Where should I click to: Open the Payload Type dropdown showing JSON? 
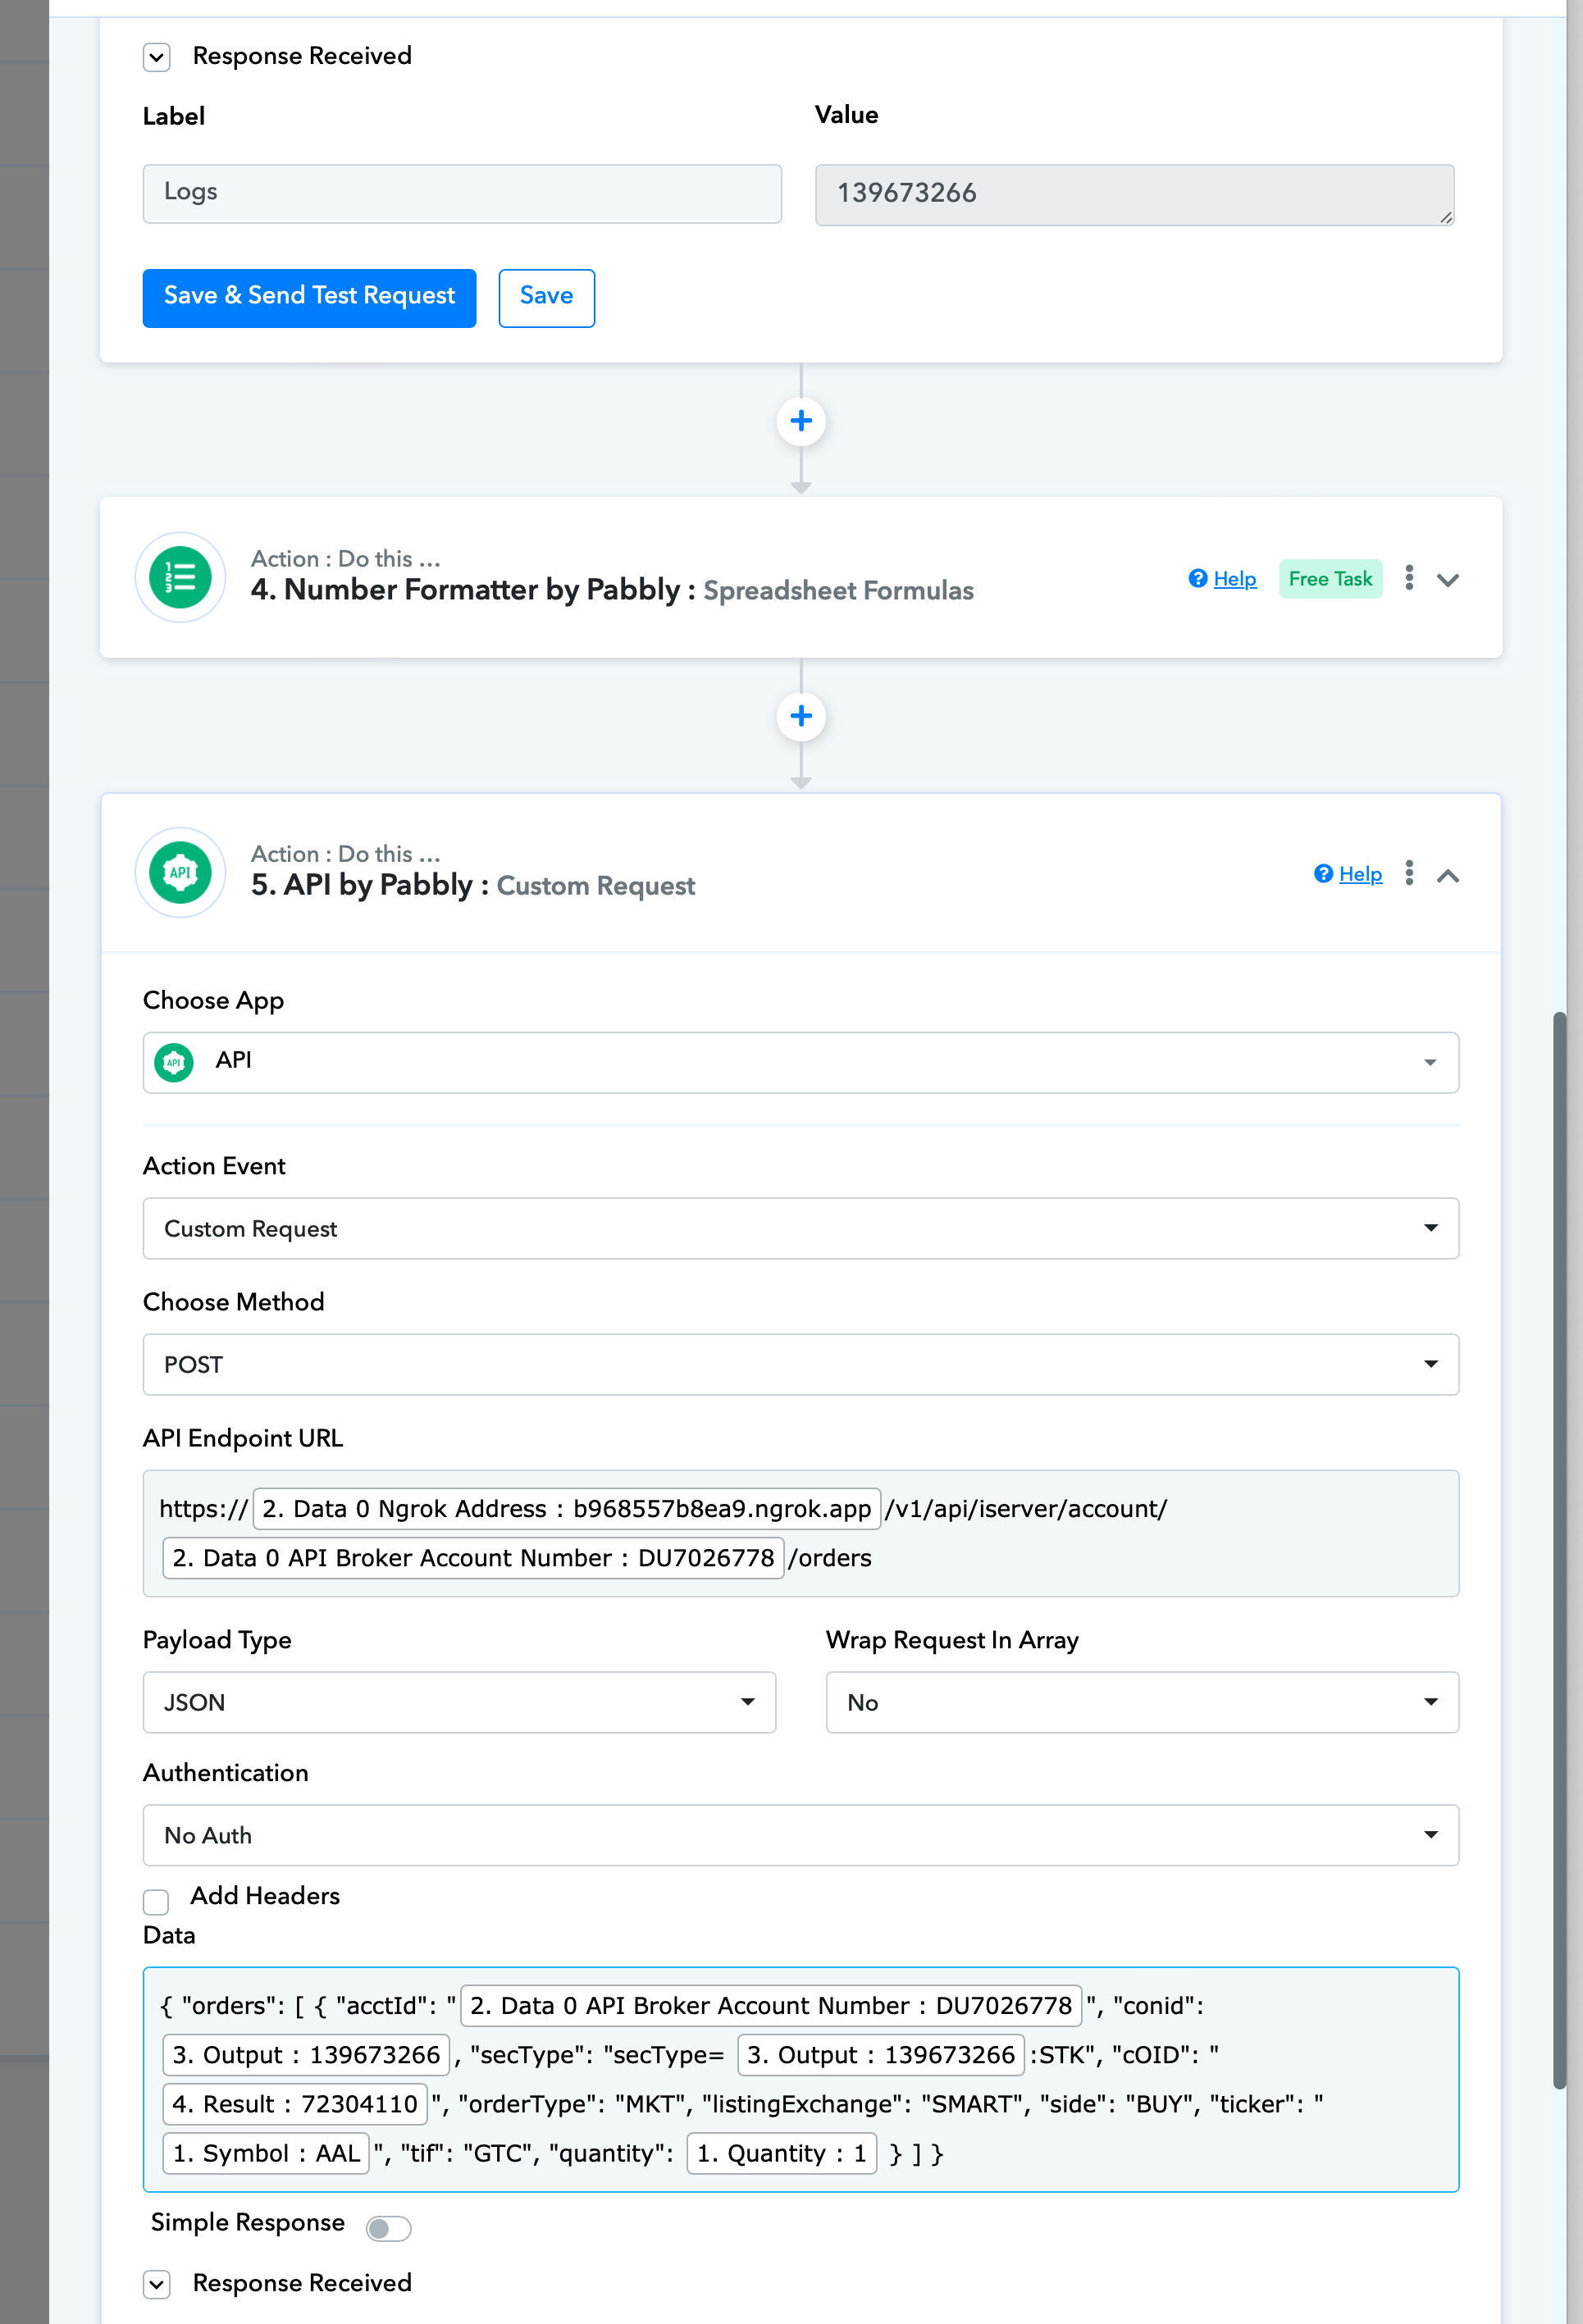click(459, 1702)
